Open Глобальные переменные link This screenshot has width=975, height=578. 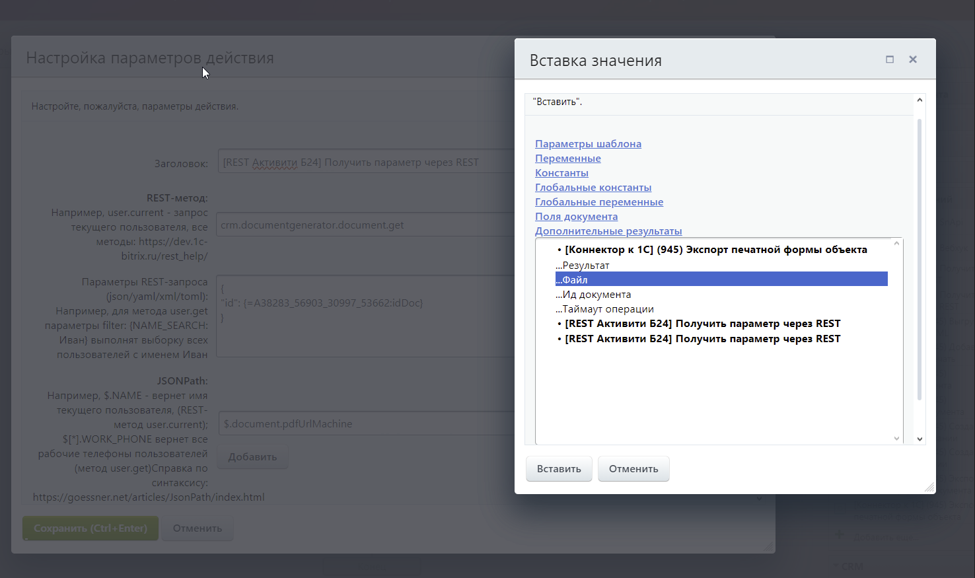point(599,202)
